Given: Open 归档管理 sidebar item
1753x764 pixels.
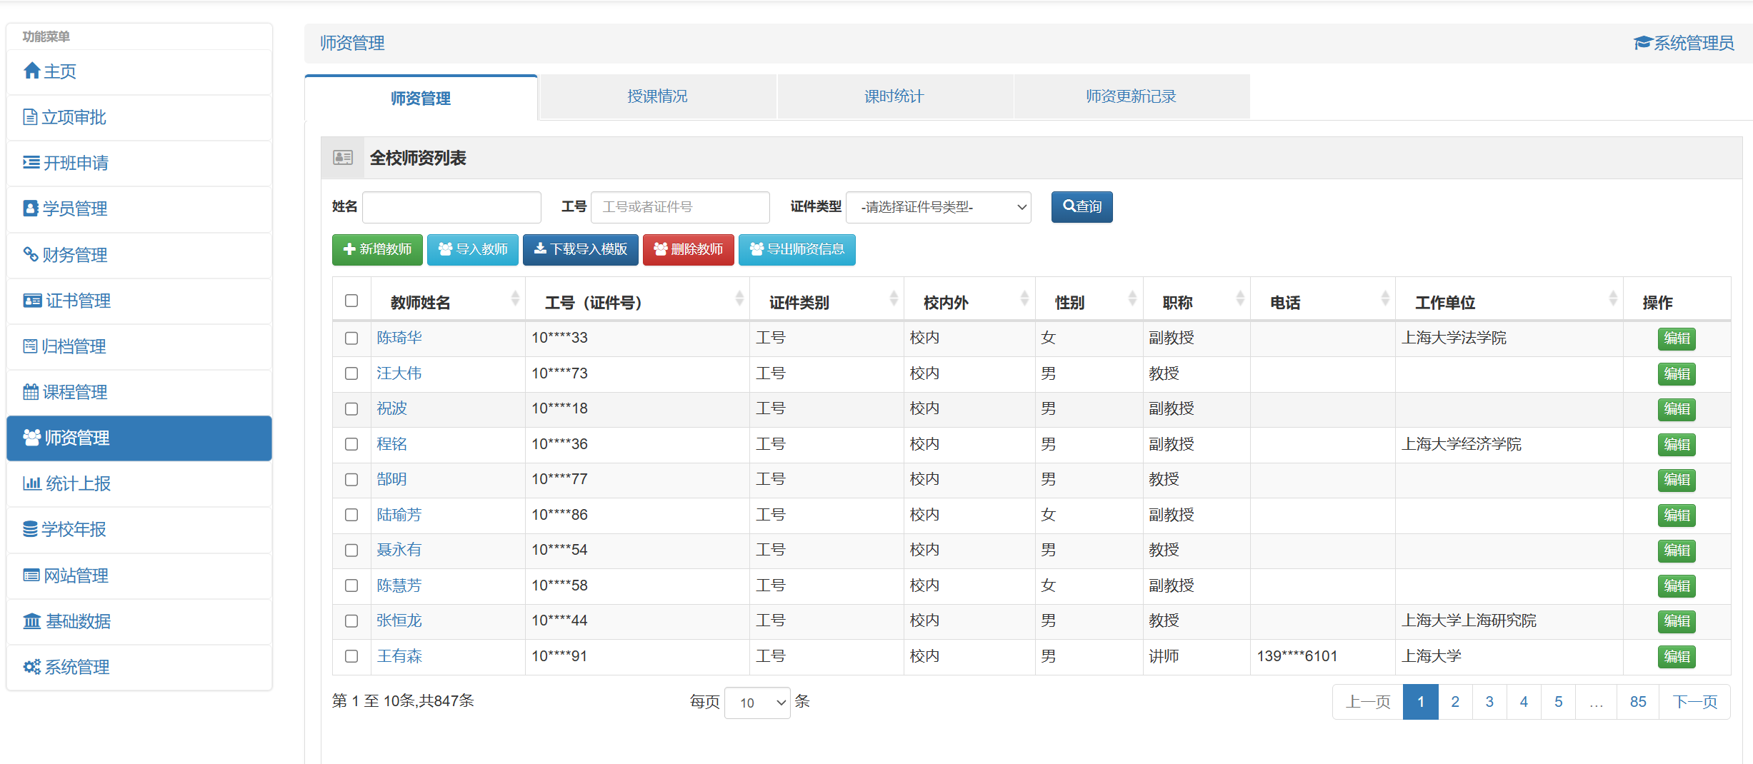Looking at the screenshot, I should coord(139,346).
